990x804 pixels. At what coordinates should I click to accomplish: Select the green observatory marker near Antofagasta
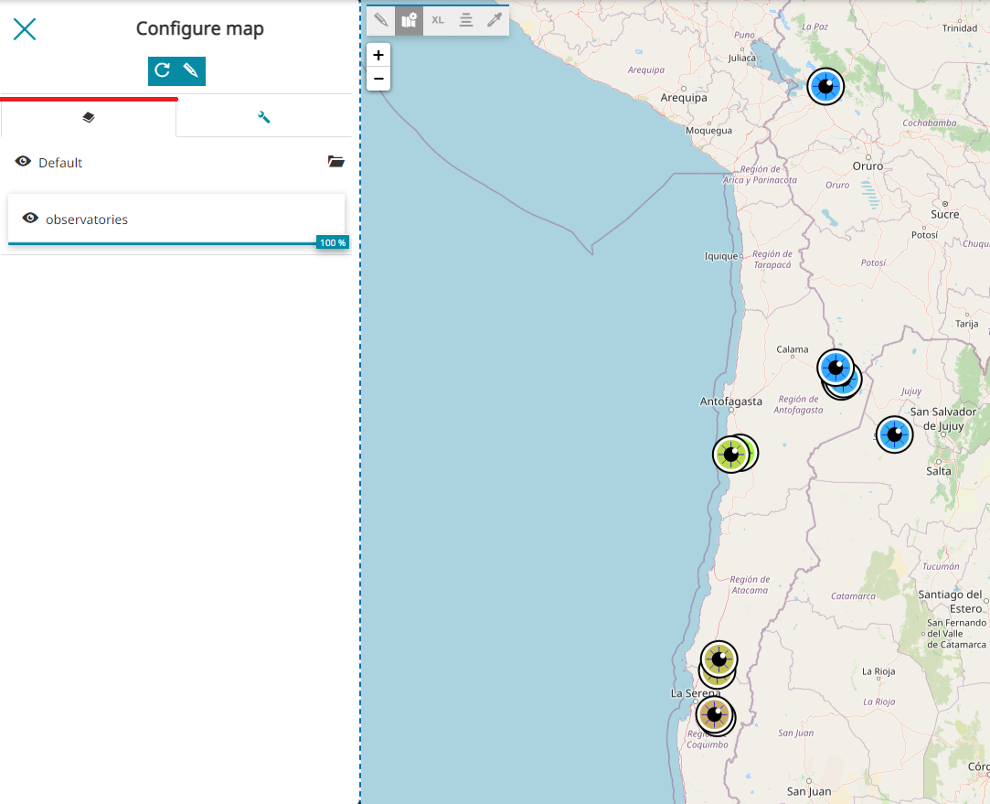pos(731,454)
